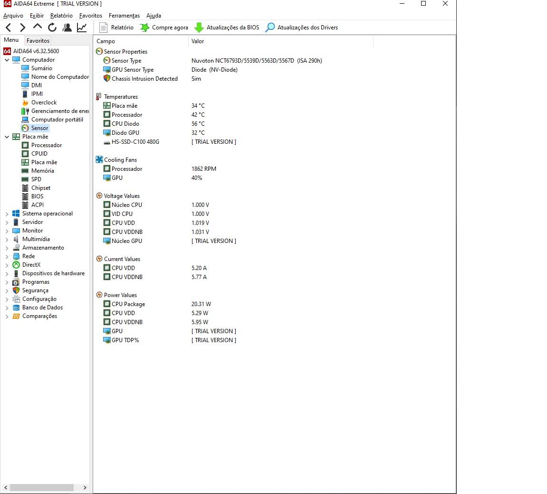Collapse the Placa mãe tree node
The image size is (547, 494).
tap(7, 137)
